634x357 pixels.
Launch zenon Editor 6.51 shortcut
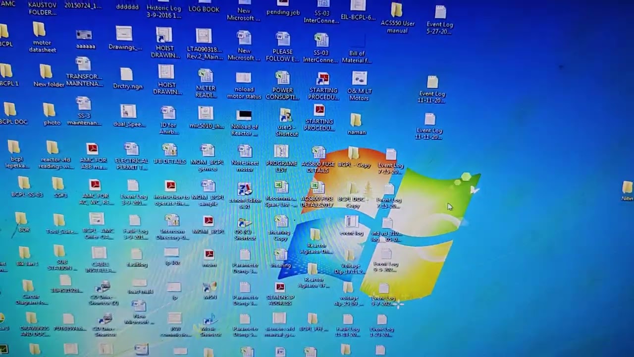tap(245, 196)
